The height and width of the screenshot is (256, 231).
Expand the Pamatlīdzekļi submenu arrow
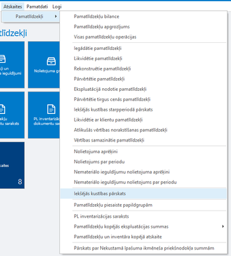[x=56, y=17]
